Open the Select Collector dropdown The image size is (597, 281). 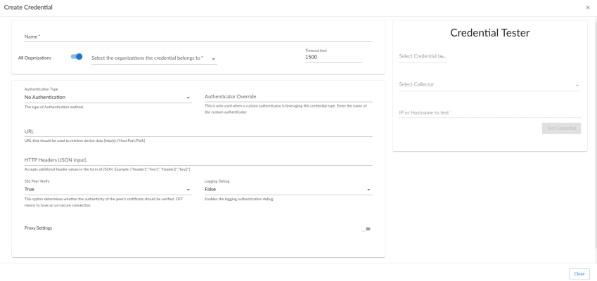point(489,84)
